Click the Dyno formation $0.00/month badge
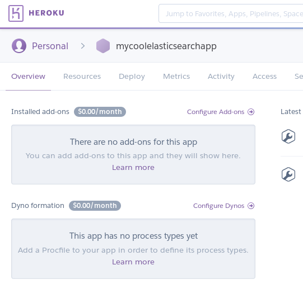The height and width of the screenshot is (289, 303). (95, 206)
